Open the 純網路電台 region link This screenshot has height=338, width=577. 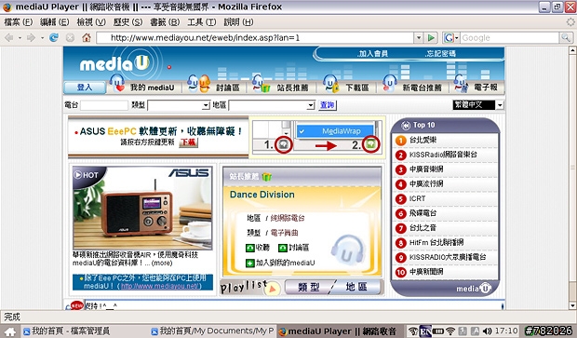click(288, 218)
